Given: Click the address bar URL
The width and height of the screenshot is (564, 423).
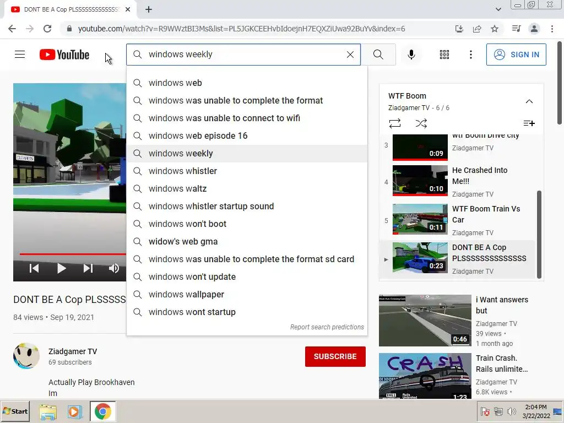Looking at the screenshot, I should point(241,29).
